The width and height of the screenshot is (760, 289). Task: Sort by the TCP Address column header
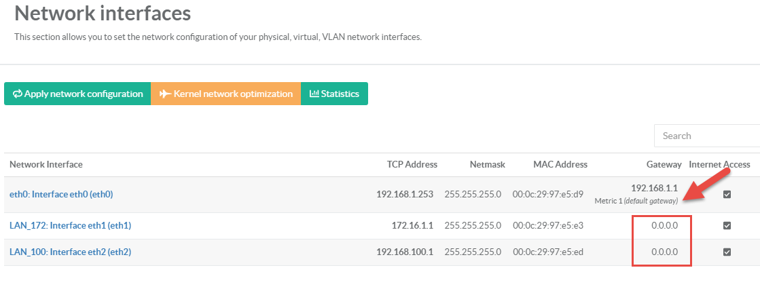(x=412, y=164)
